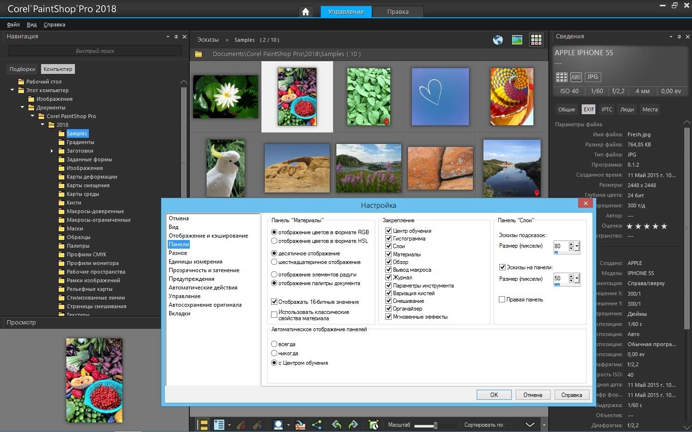This screenshot has width=692, height=432.
Task: Open the People face tagging icon
Action: [x=278, y=425]
